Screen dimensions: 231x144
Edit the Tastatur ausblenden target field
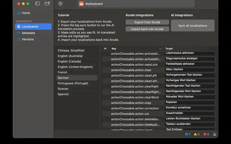pos(189,124)
